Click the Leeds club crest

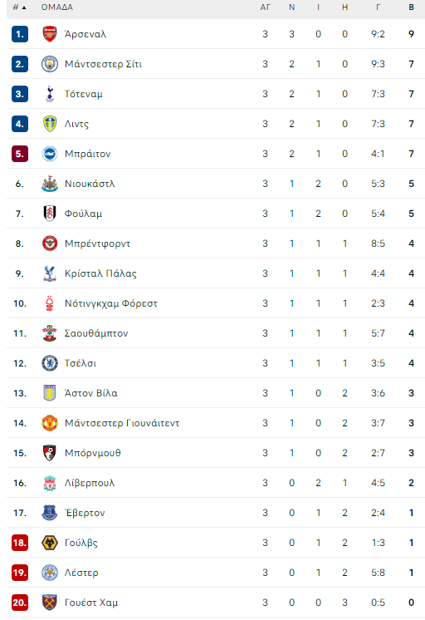[x=50, y=124]
